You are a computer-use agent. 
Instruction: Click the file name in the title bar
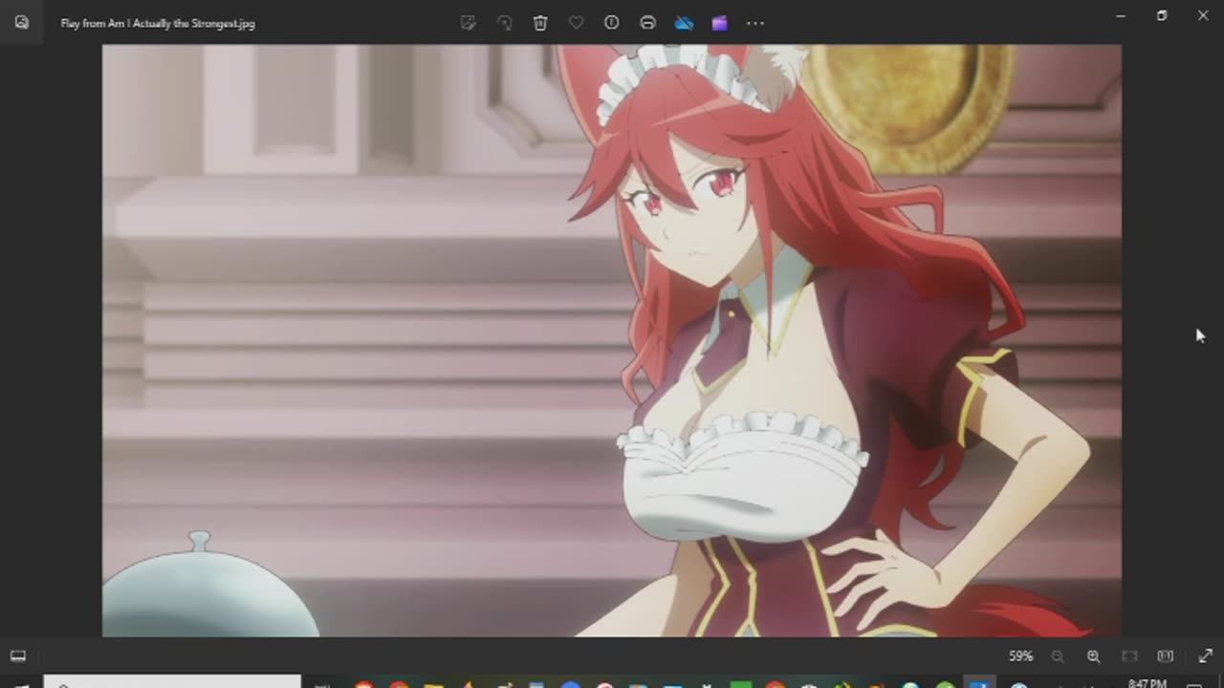click(x=158, y=23)
